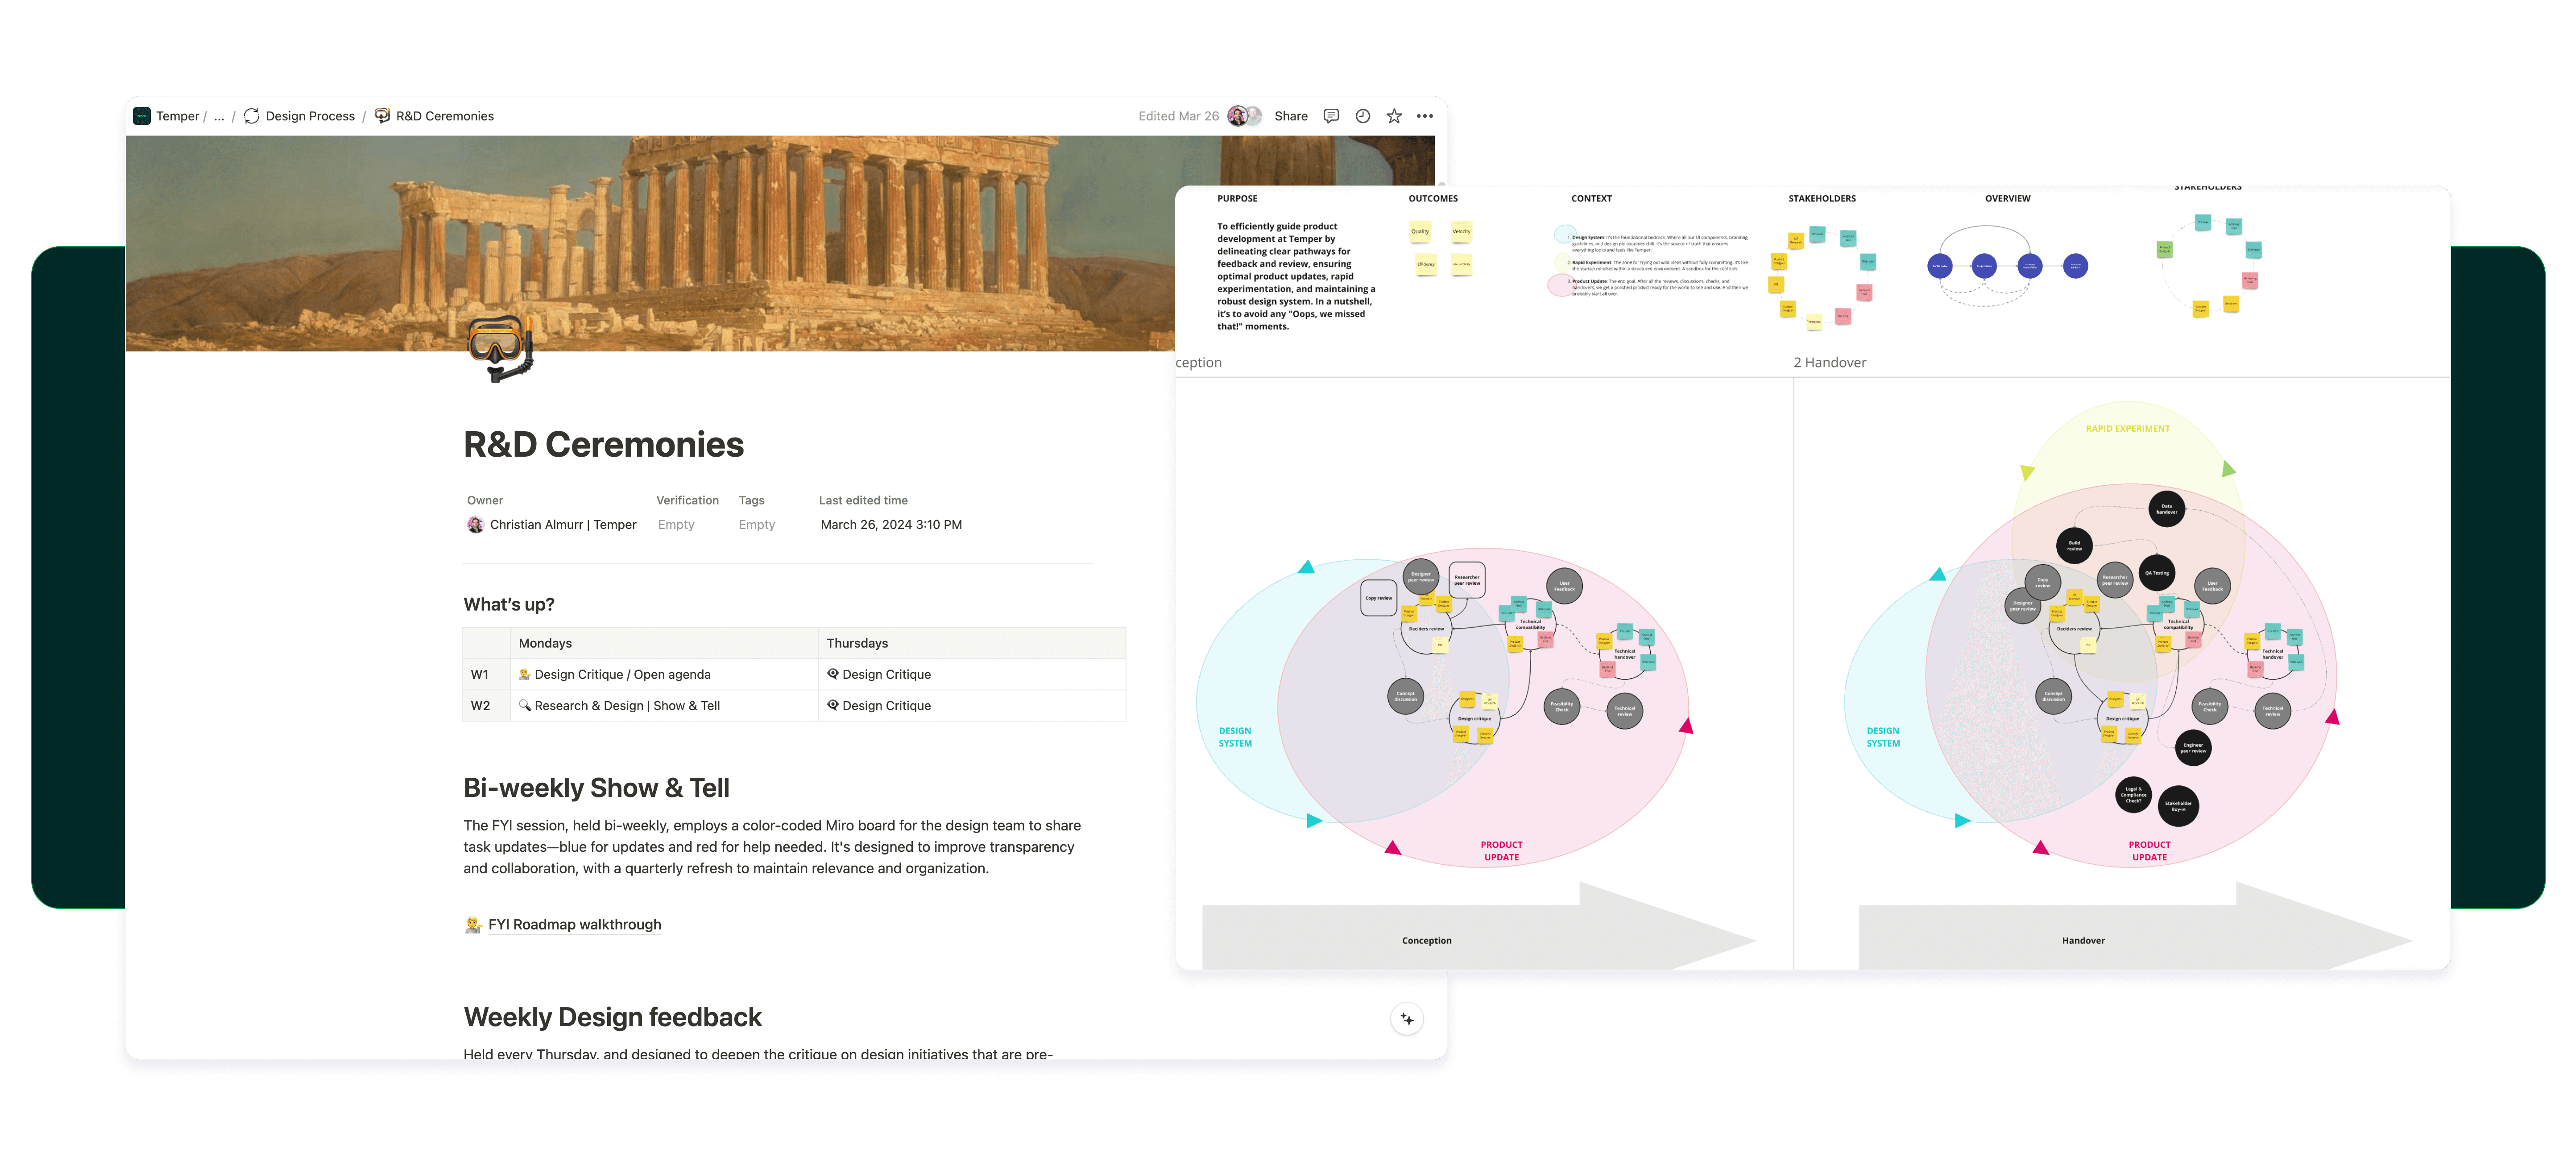
Task: Expand the collapsed breadcrumb ellipsis
Action: click(x=219, y=116)
